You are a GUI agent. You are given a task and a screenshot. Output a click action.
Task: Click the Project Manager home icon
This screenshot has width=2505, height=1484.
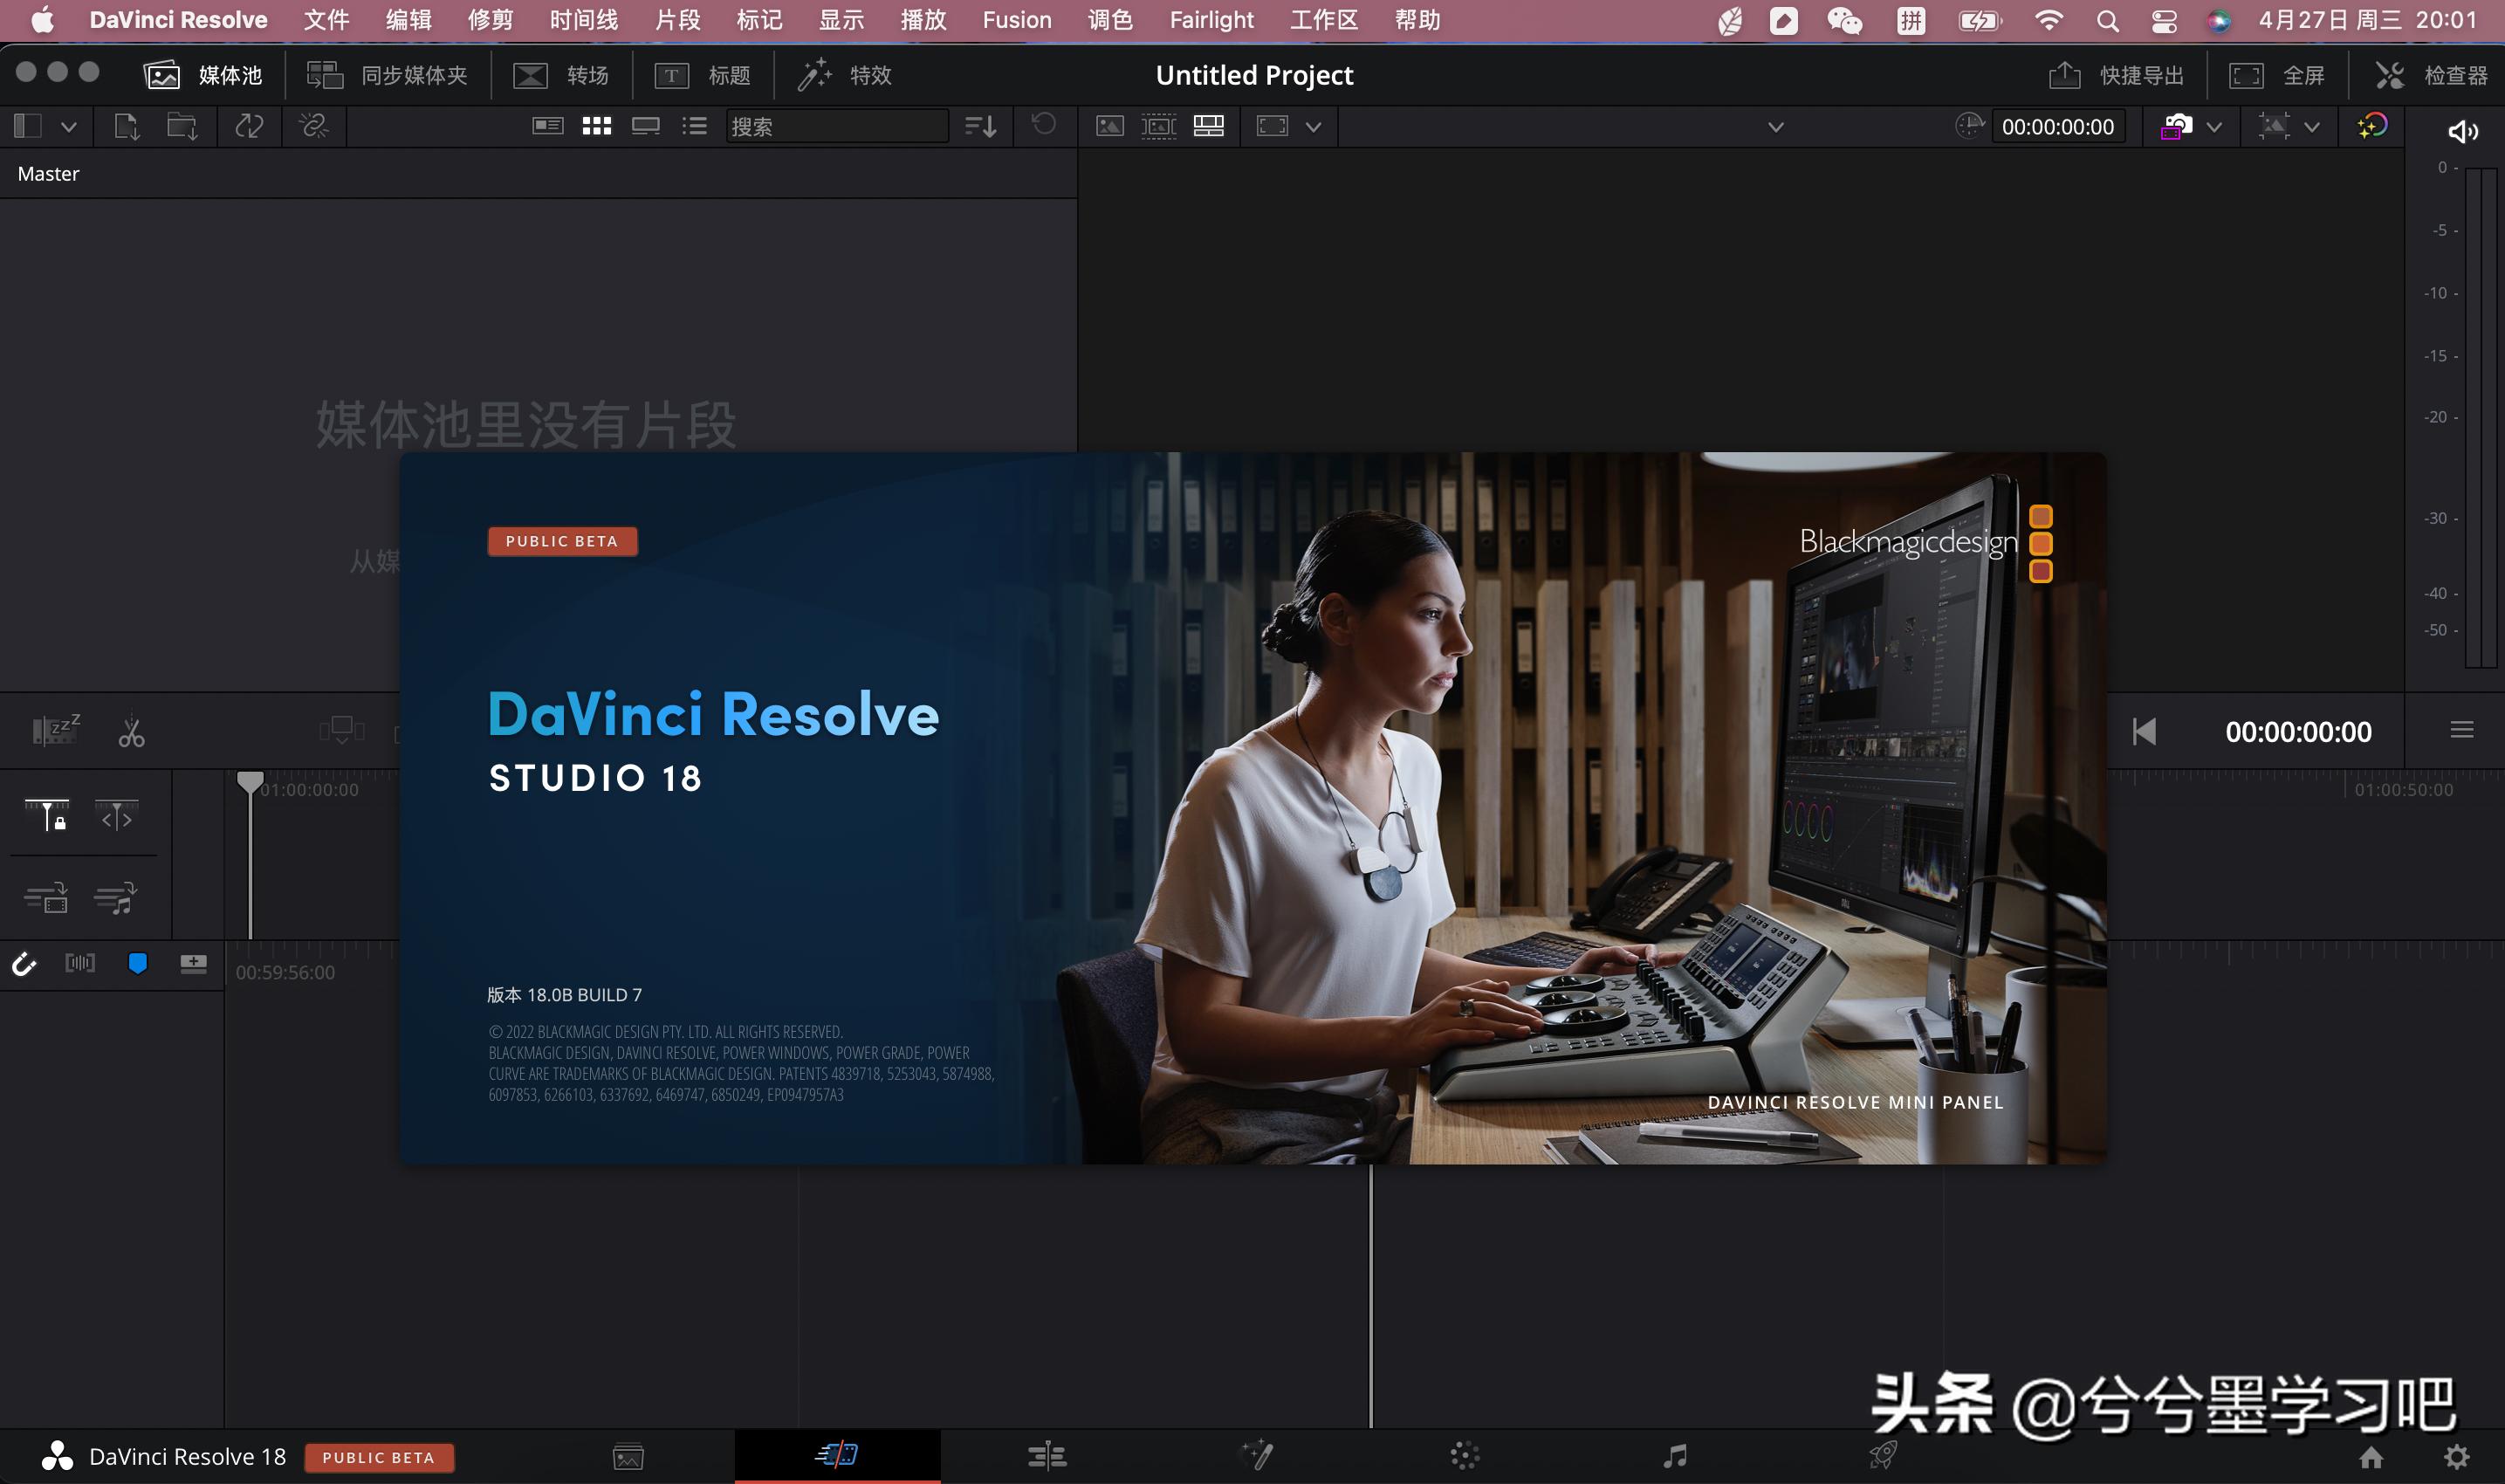(x=2371, y=1457)
